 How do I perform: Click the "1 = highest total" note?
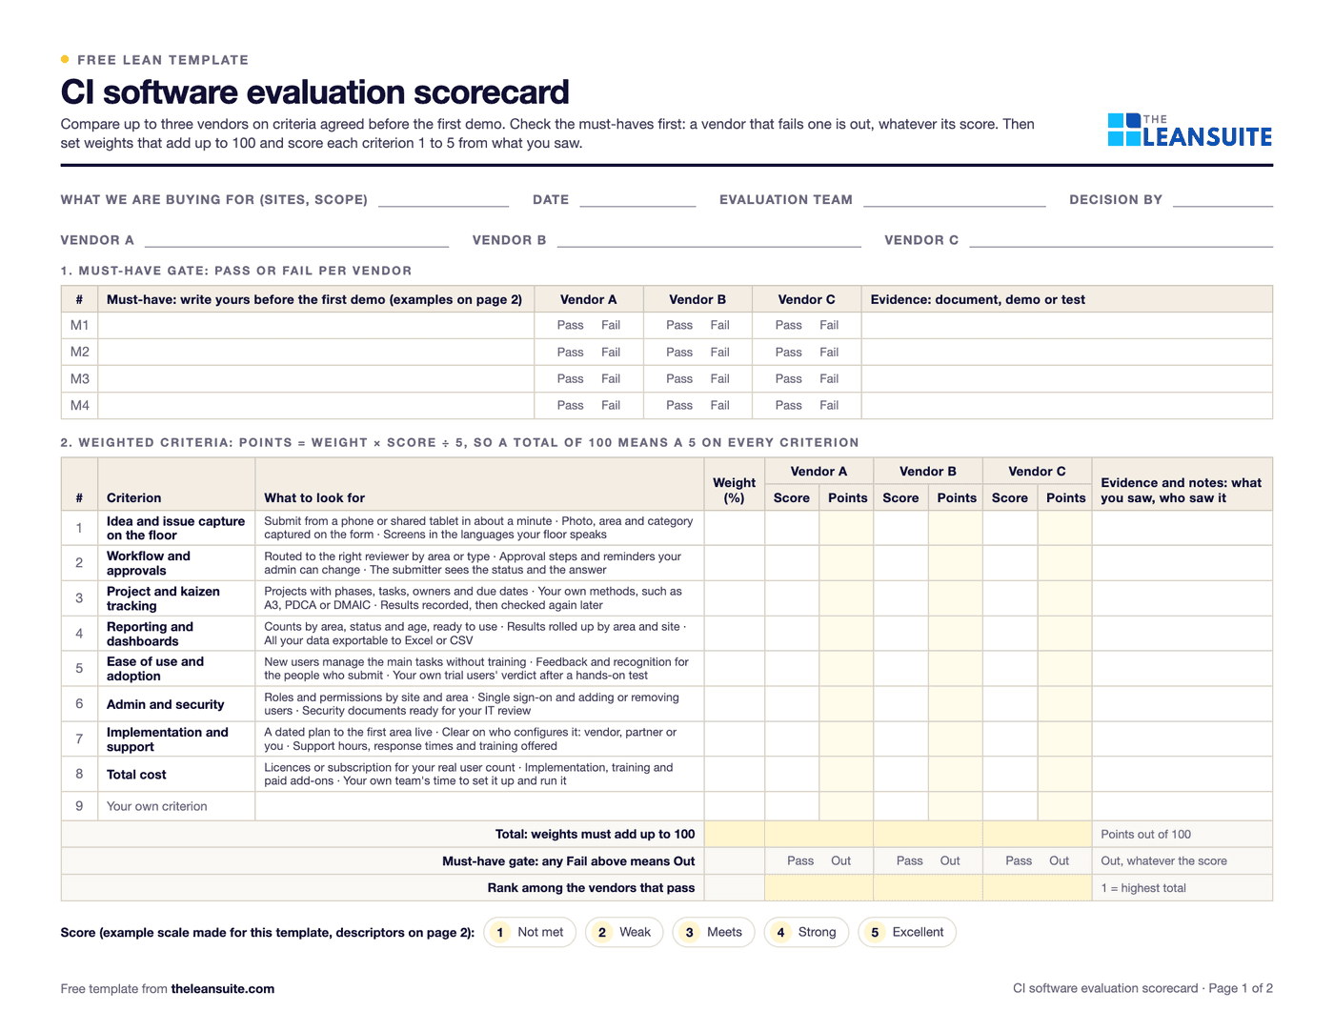click(1143, 889)
